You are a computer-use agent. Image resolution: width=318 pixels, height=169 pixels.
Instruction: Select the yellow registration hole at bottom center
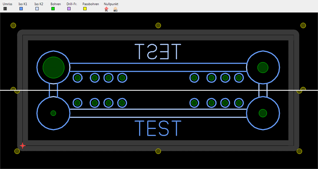[158, 151]
